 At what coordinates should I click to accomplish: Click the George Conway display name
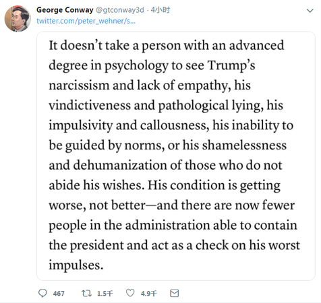point(65,10)
